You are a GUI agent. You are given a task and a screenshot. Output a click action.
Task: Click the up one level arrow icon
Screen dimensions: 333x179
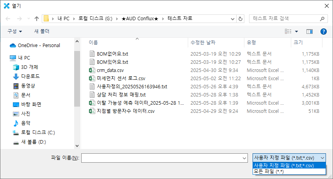(37, 18)
